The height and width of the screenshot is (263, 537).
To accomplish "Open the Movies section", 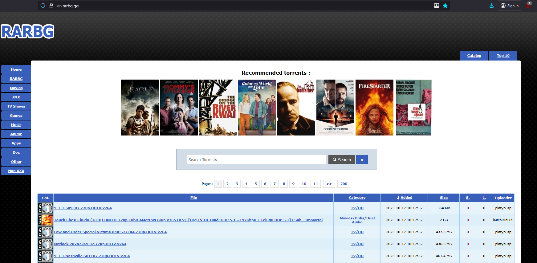I will [16, 88].
